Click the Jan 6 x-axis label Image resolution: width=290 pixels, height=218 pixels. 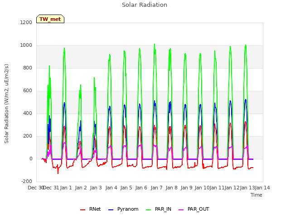[141, 188]
